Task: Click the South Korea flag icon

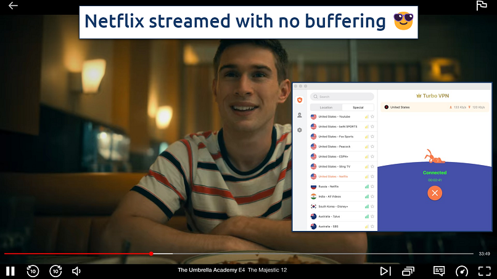Action: [x=313, y=206]
